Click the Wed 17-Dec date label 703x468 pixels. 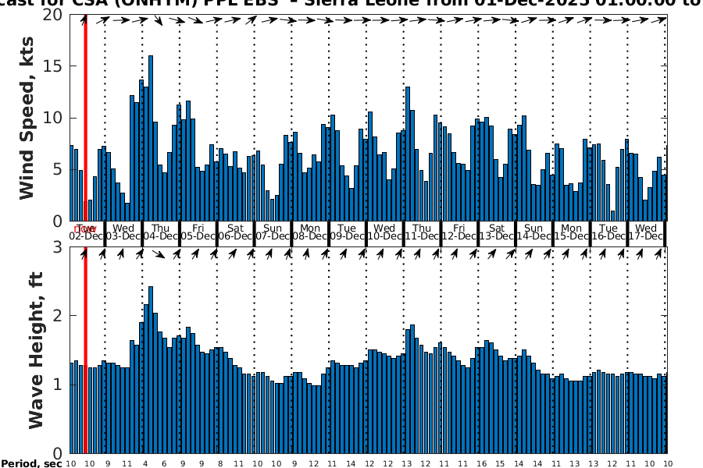tap(646, 232)
